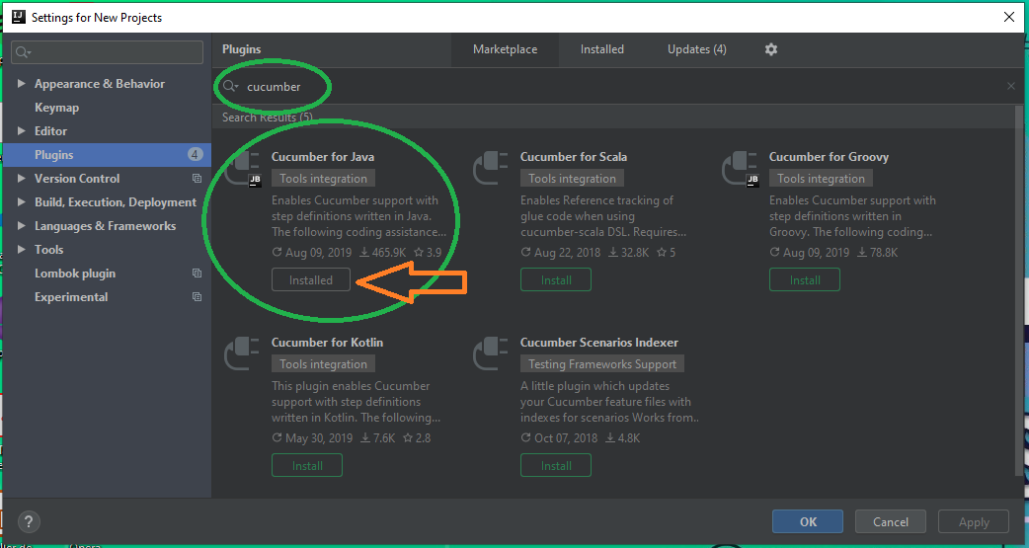The height and width of the screenshot is (548, 1029).
Task: Click the Apply button
Action: click(x=974, y=521)
